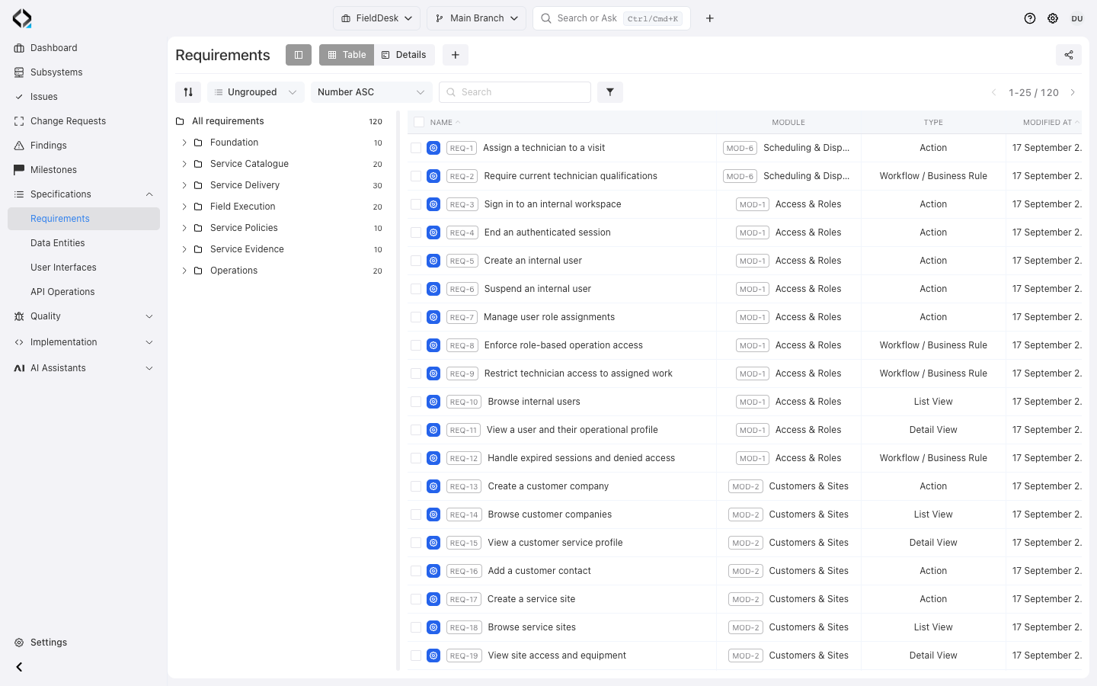
Task: Open the Milestones page in sidebar
Action: (x=84, y=170)
